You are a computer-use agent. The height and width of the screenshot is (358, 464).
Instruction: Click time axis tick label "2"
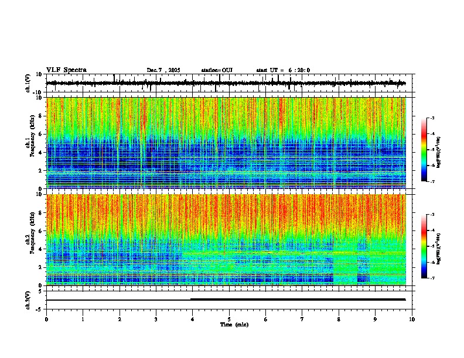point(120,319)
